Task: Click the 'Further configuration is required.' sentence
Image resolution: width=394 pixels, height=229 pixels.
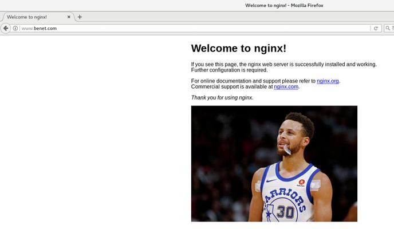Action: [x=230, y=70]
